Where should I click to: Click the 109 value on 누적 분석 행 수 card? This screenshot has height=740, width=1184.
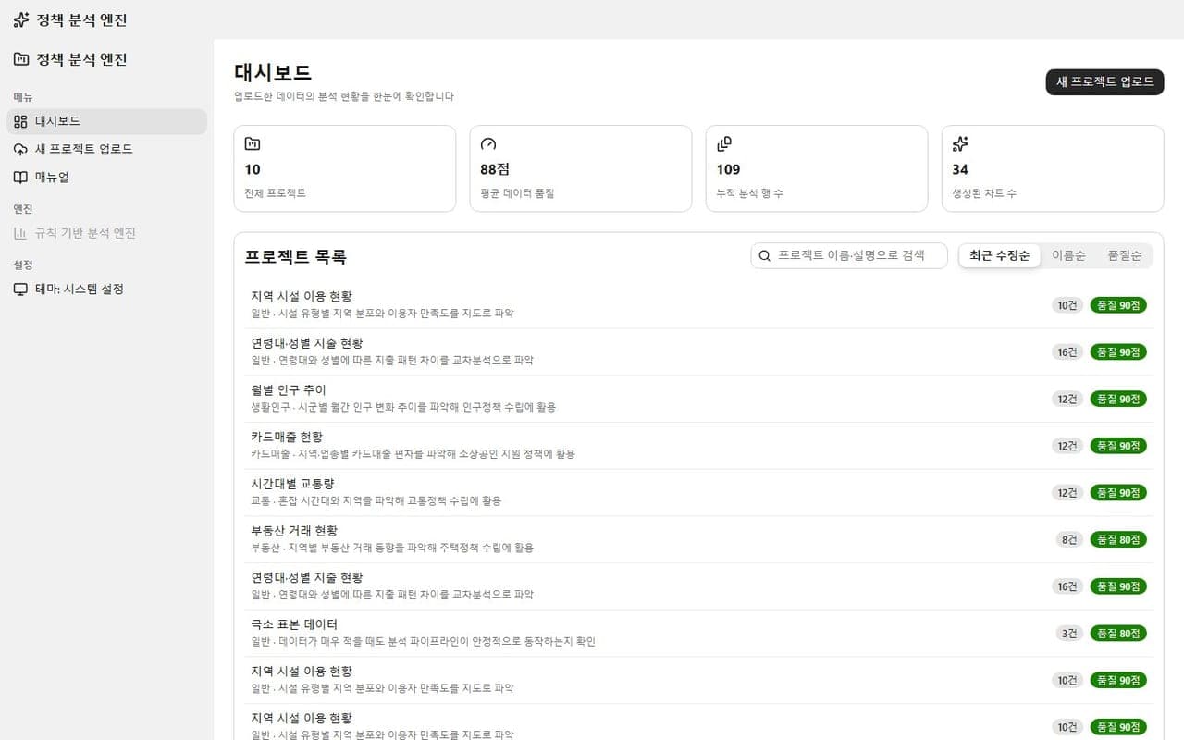pyautogui.click(x=728, y=169)
